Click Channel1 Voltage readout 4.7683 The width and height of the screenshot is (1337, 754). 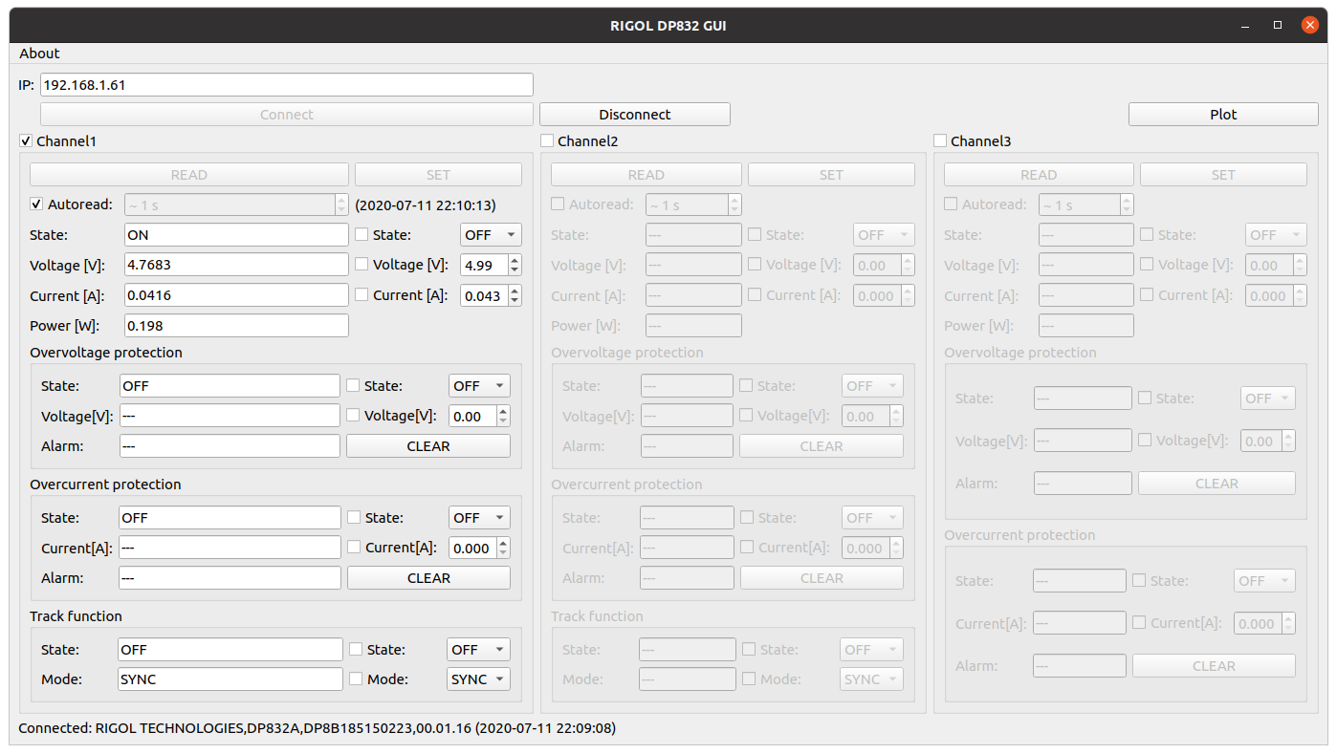(236, 265)
